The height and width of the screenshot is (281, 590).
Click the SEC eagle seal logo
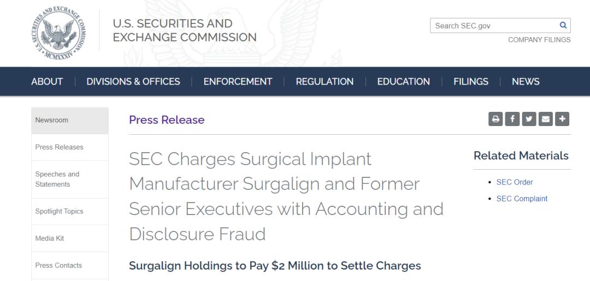pyautogui.click(x=58, y=31)
